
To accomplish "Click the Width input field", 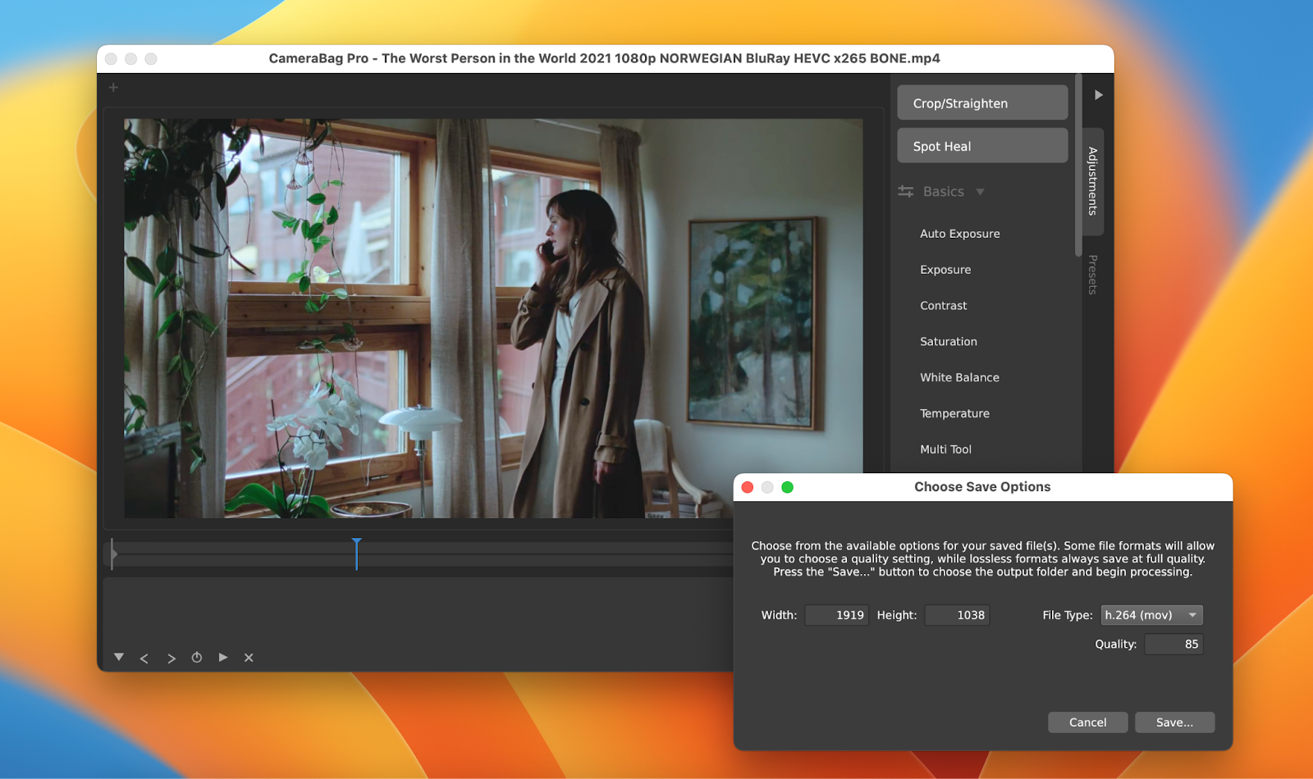I will (x=836, y=615).
